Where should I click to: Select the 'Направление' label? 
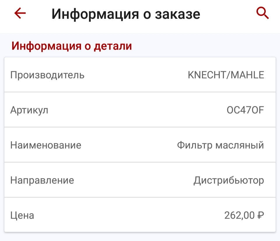(x=42, y=180)
